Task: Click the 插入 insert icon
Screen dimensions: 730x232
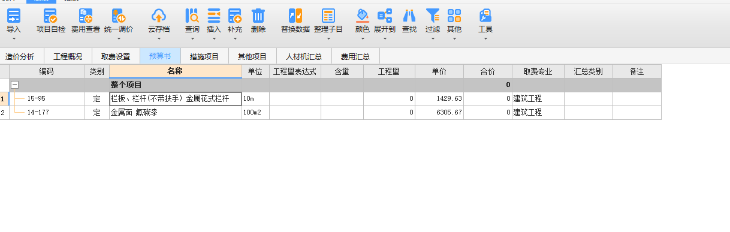Action: [214, 16]
